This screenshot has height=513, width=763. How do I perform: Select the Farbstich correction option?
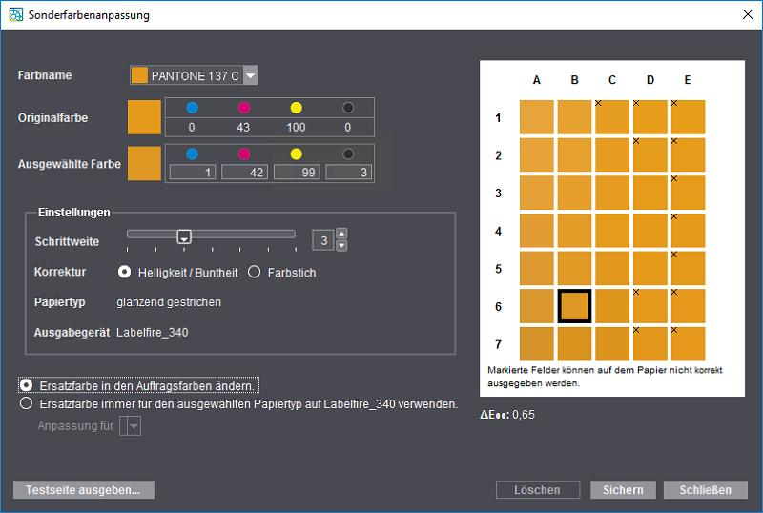click(255, 272)
